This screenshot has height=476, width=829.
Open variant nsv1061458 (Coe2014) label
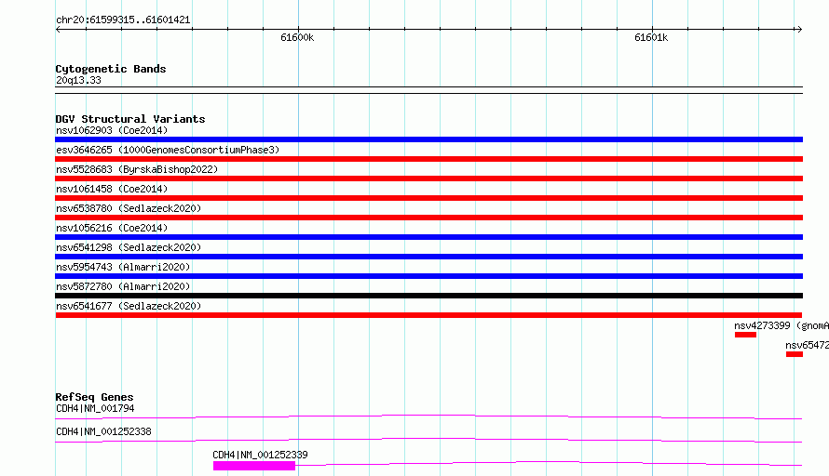tap(112, 189)
